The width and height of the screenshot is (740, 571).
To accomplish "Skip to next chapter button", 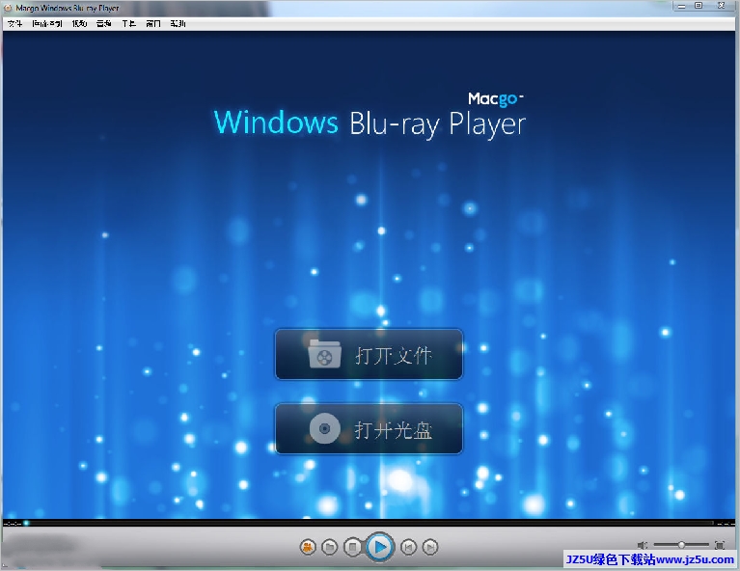I will (429, 547).
